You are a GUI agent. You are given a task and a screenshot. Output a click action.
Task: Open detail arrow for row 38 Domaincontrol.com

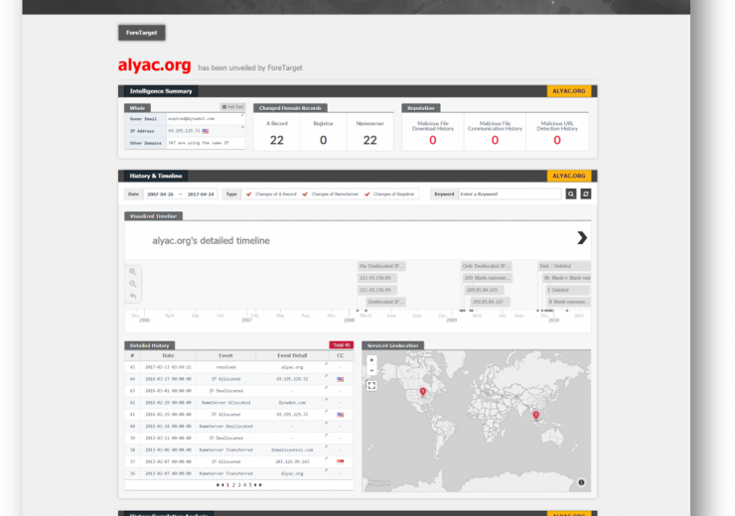[326, 447]
